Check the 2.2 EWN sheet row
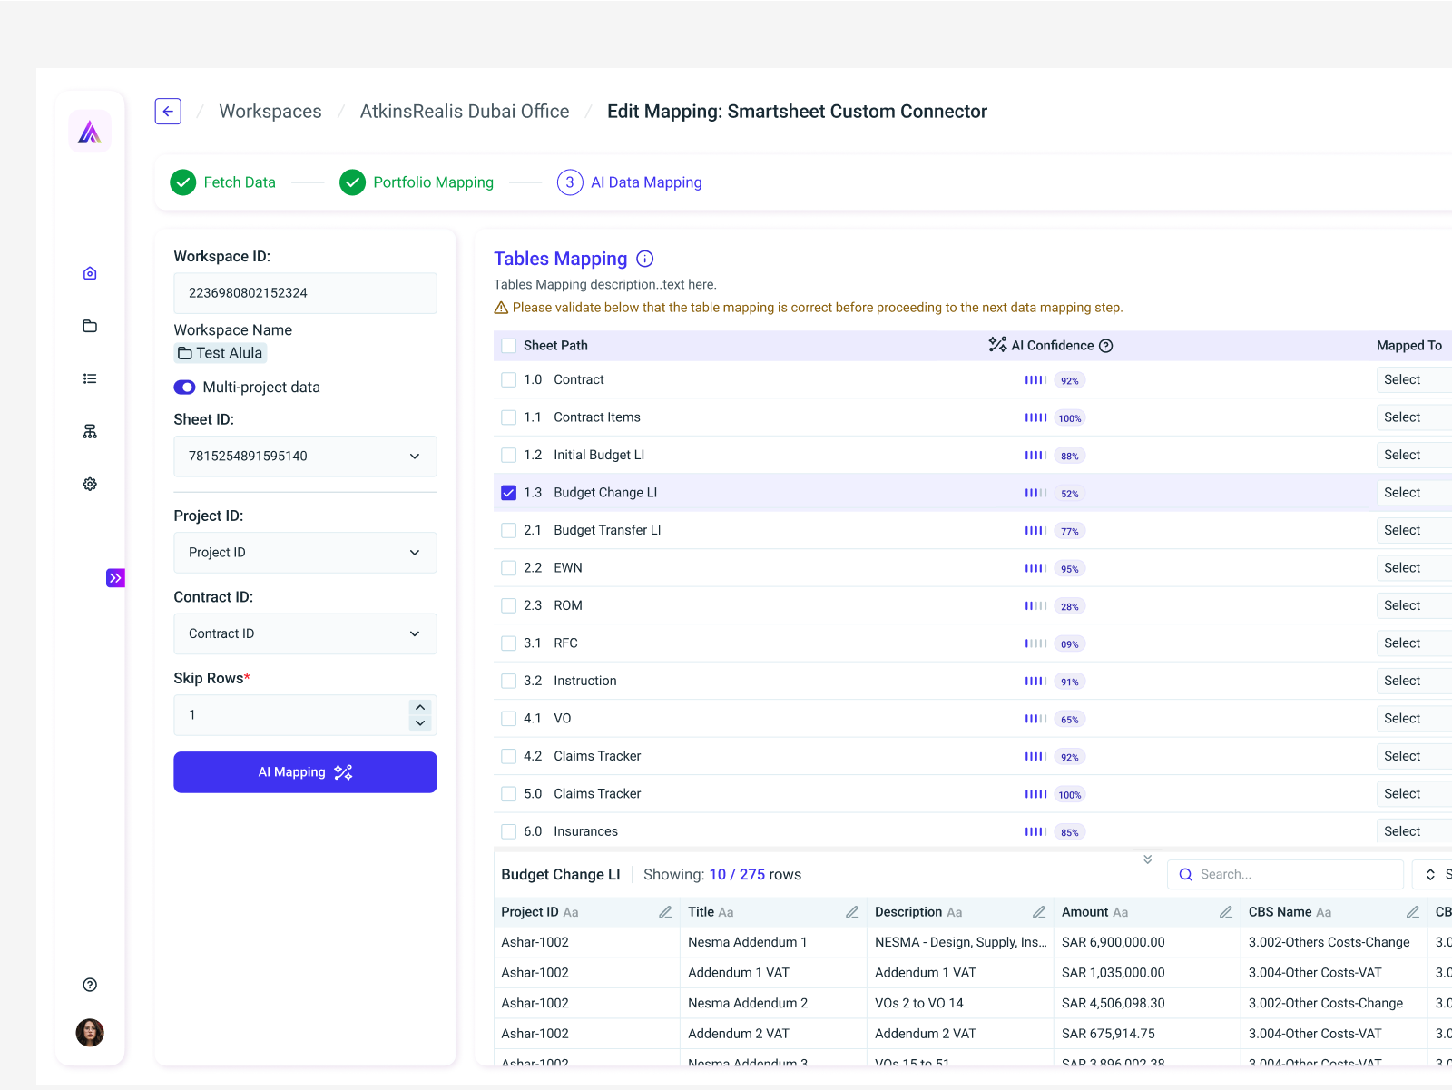The height and width of the screenshot is (1090, 1452). 509,567
